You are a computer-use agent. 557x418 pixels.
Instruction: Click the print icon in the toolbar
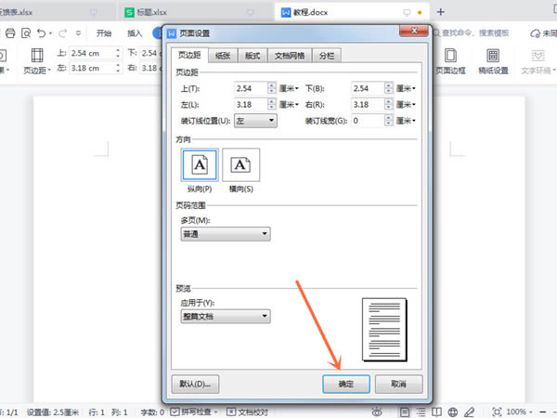(10, 33)
